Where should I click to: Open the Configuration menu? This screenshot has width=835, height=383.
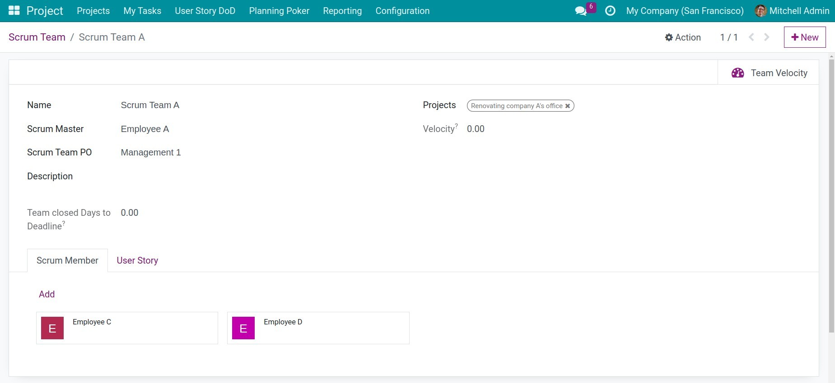pyautogui.click(x=402, y=11)
